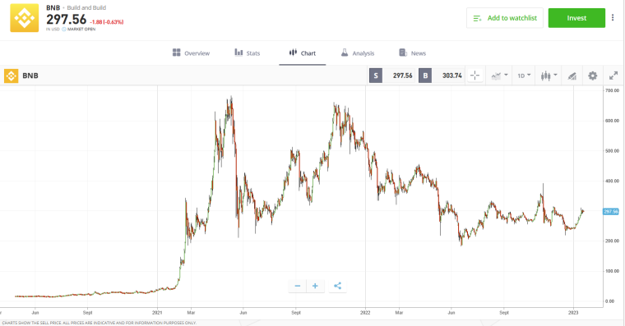Switch to the Overview tab
The image size is (625, 326).
coord(191,53)
